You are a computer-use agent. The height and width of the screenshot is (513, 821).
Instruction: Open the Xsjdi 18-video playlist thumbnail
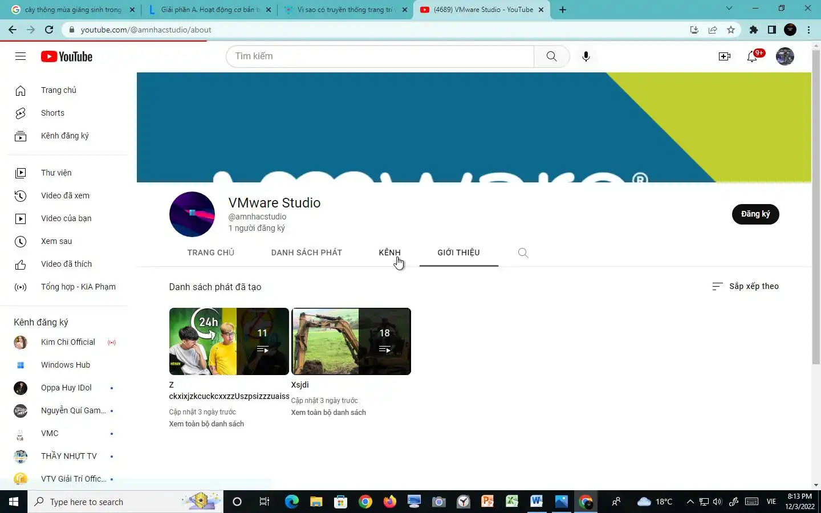coord(351,341)
